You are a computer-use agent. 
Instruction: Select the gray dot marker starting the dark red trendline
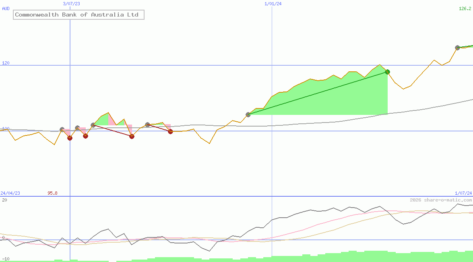pyautogui.click(x=92, y=124)
